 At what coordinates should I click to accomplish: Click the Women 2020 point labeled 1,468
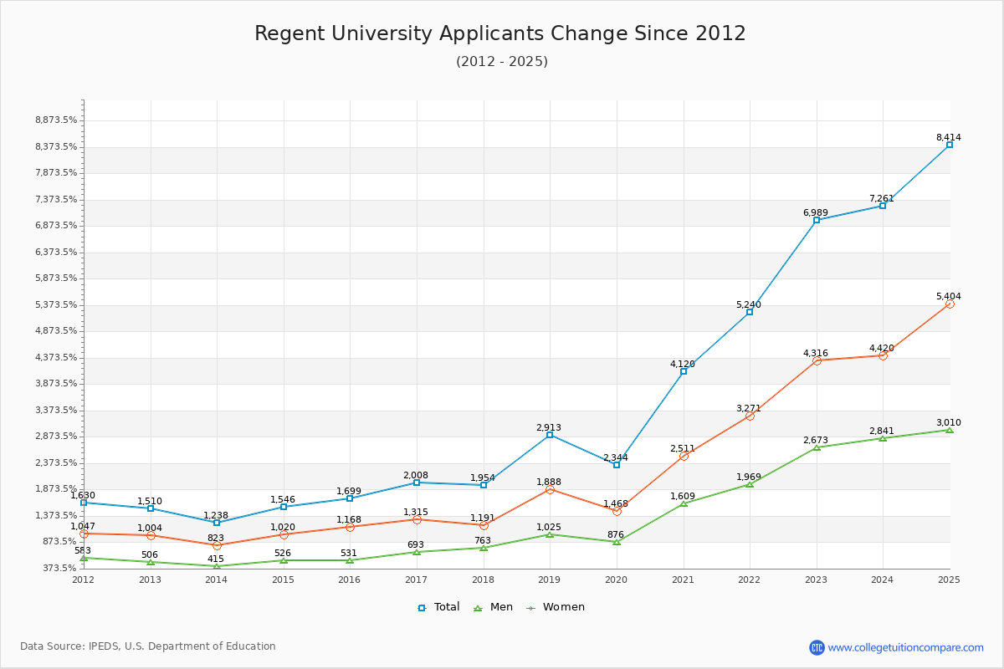point(617,511)
